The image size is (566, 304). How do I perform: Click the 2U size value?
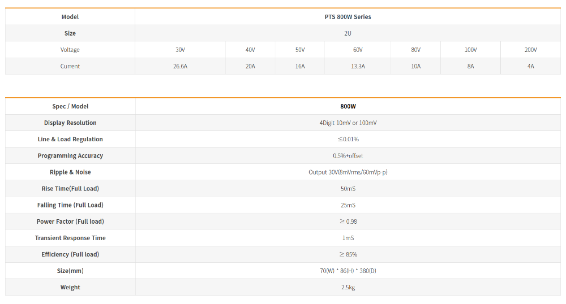[348, 33]
